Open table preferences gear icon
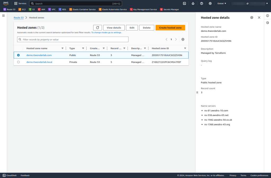 tap(183, 39)
